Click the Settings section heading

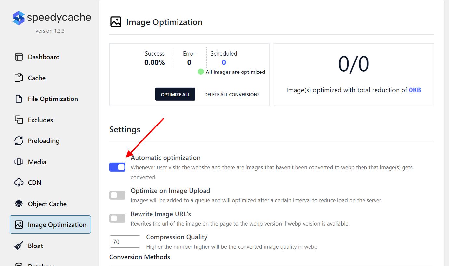click(x=125, y=129)
